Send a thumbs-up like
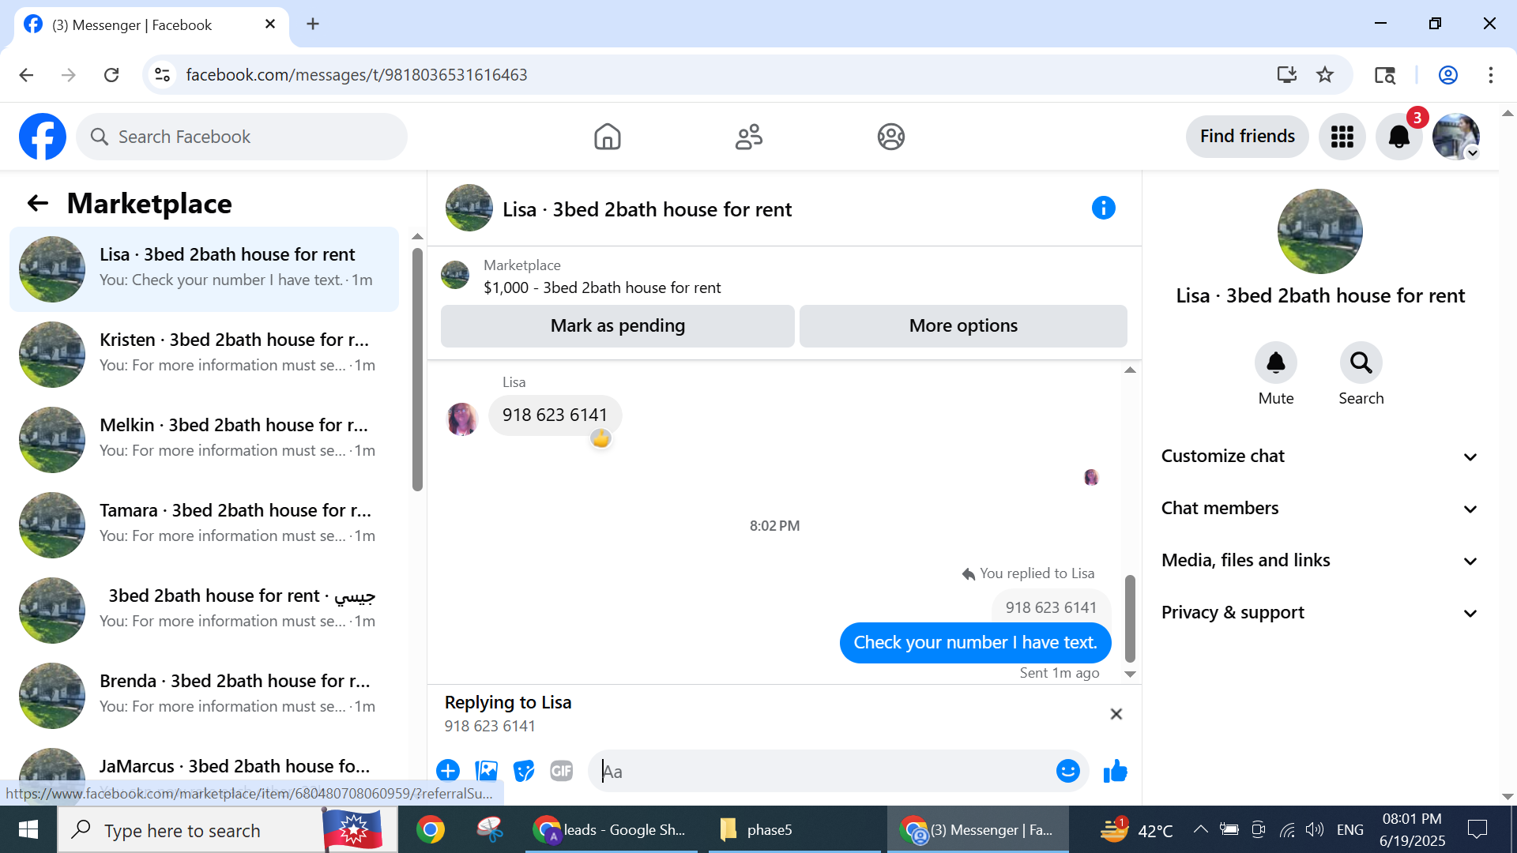 point(1115,771)
